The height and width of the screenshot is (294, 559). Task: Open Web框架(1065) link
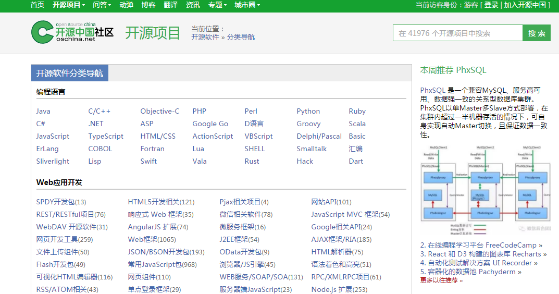(152, 239)
